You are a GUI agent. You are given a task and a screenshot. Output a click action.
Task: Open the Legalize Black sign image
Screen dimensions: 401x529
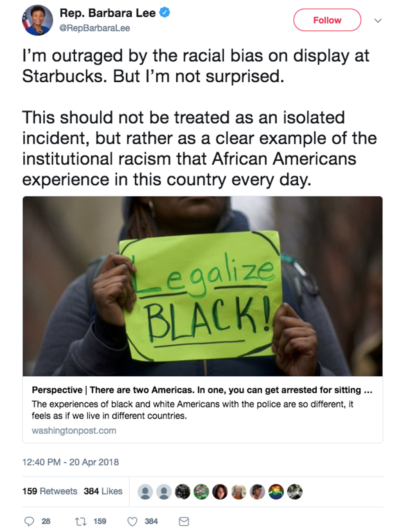(x=203, y=286)
